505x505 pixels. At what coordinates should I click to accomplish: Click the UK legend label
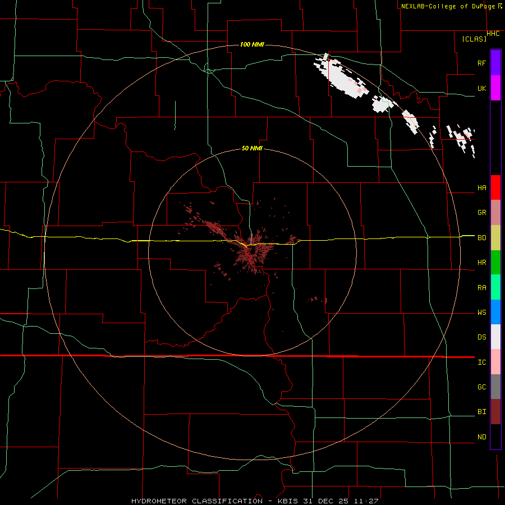coord(481,88)
